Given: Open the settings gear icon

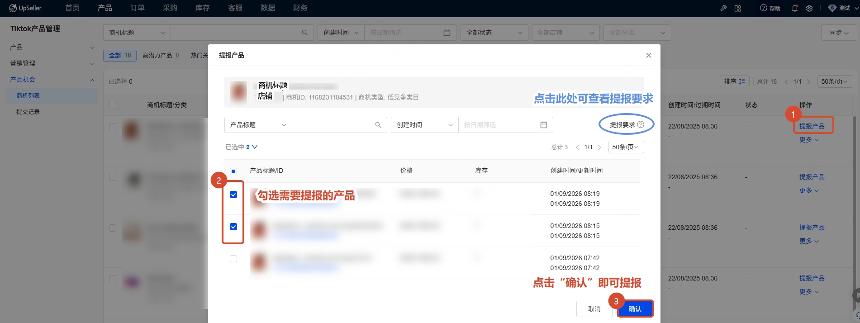Looking at the screenshot, I should 809,8.
